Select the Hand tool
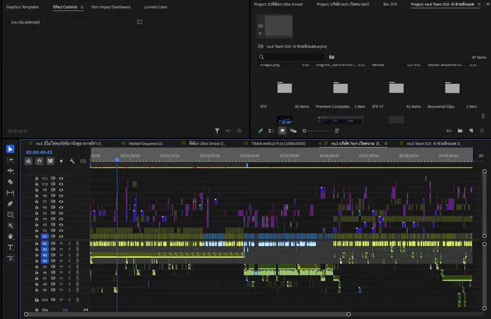Image resolution: width=491 pixels, height=319 pixels. (10, 236)
